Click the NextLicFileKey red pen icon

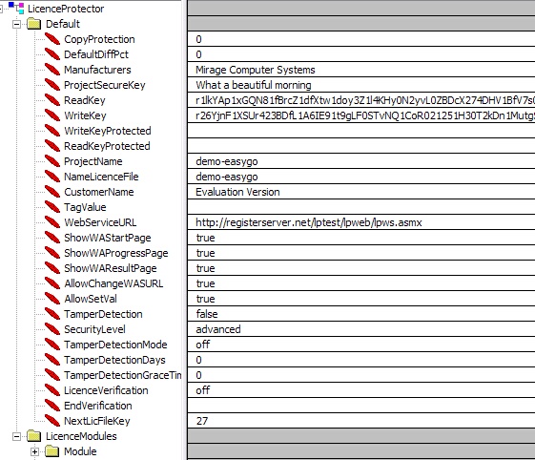tap(52, 420)
